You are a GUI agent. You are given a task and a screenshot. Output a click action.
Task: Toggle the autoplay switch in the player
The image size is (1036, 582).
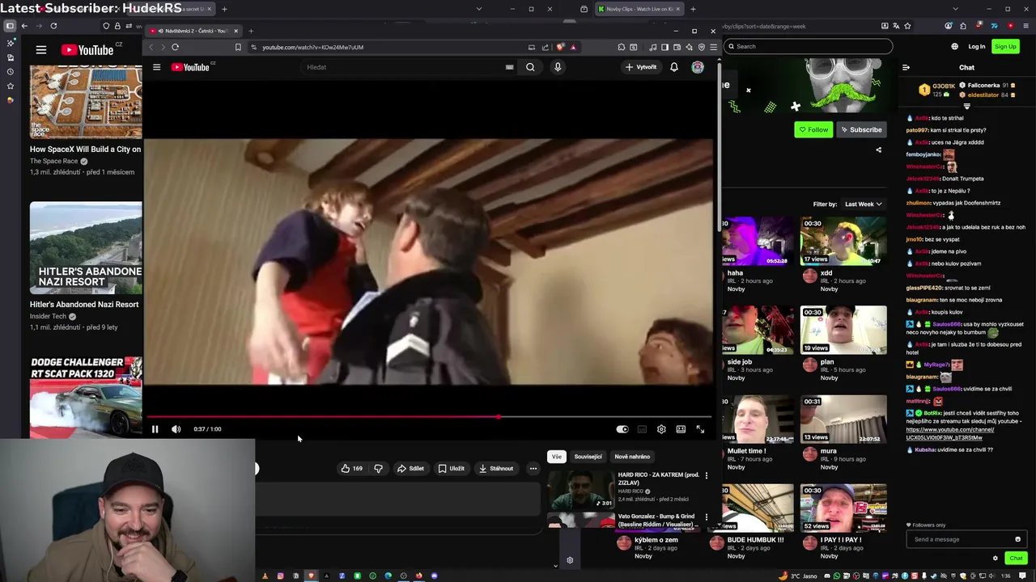coord(622,429)
